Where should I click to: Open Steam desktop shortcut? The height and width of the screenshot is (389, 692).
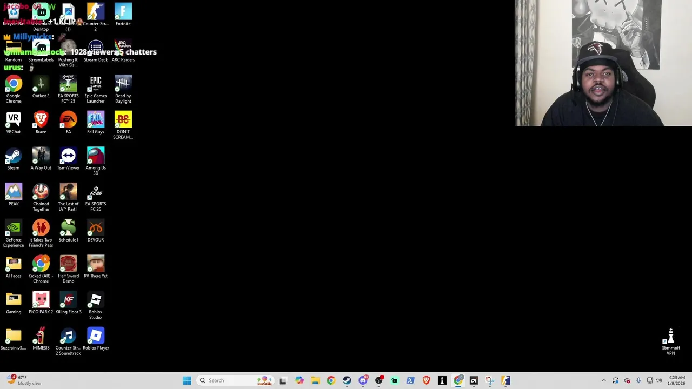[x=14, y=159]
